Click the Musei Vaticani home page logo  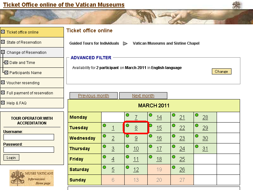[x=32, y=178]
